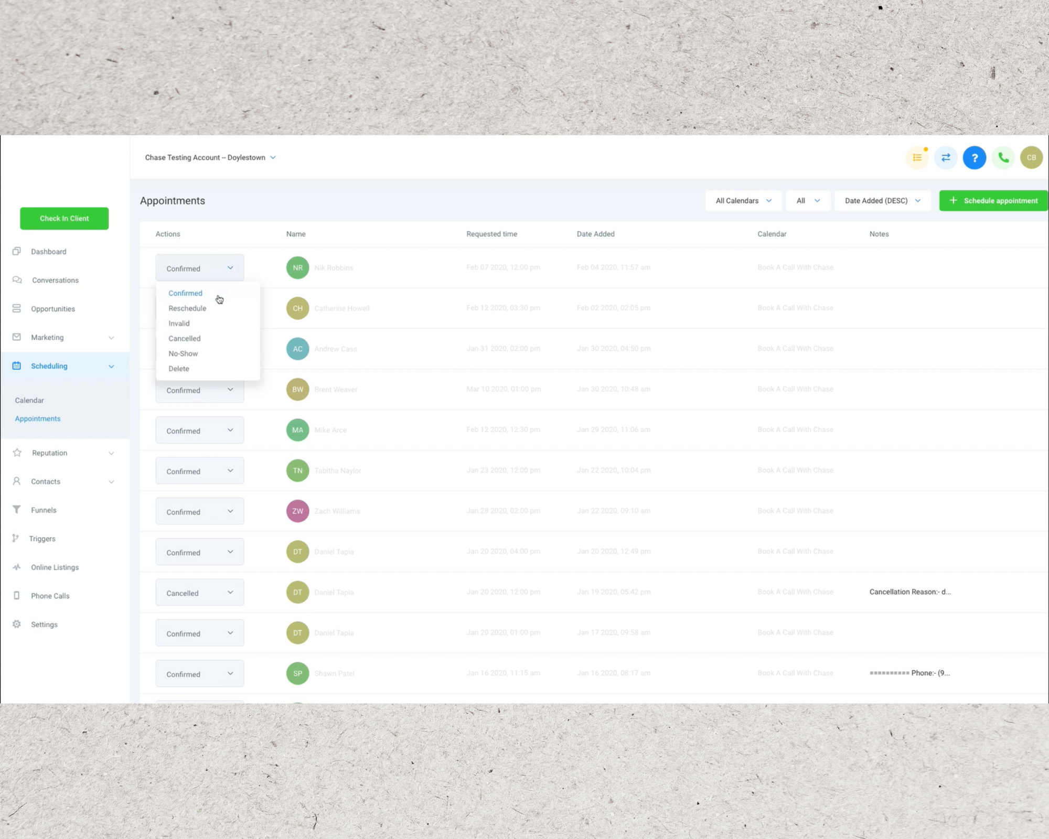Open the Calendar link under Scheduling
This screenshot has width=1049, height=839.
click(x=29, y=400)
